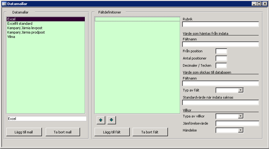Image resolution: width=269 pixels, height=149 pixels.
Task: Click the template name field containing Excel
Action: (x=47, y=118)
